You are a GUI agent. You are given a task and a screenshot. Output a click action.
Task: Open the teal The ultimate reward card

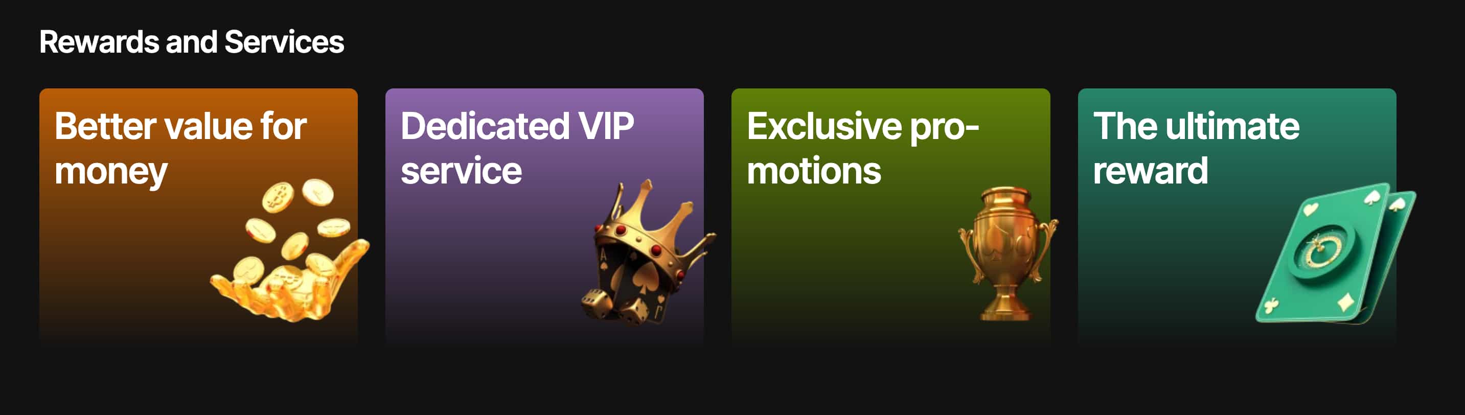tap(1237, 217)
